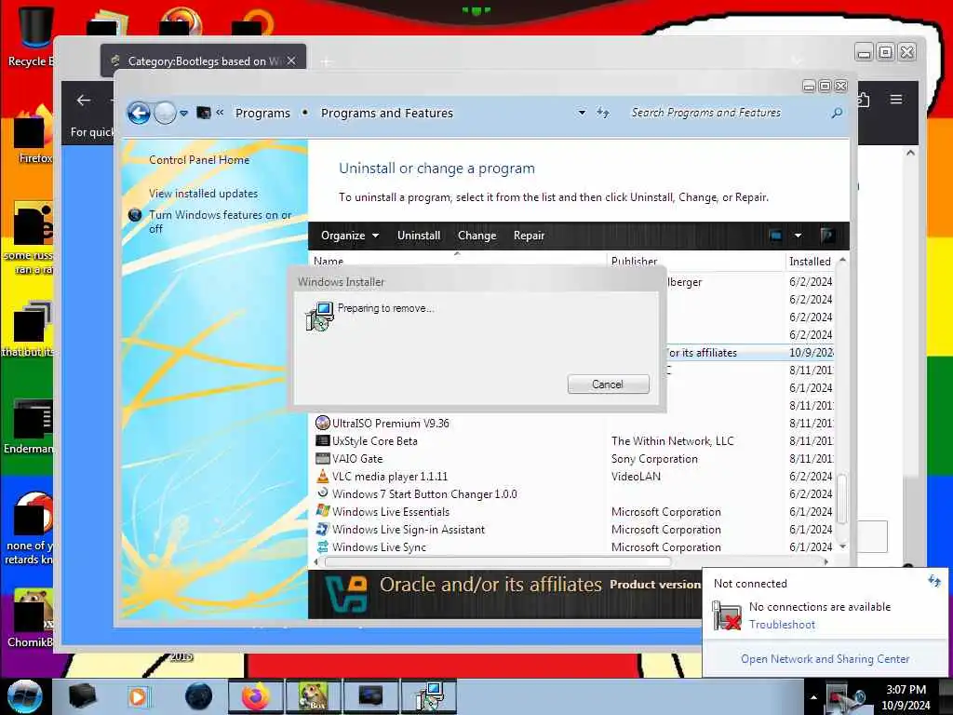
Task: Click browser Back arrow in Firefox window
Action: click(x=84, y=101)
